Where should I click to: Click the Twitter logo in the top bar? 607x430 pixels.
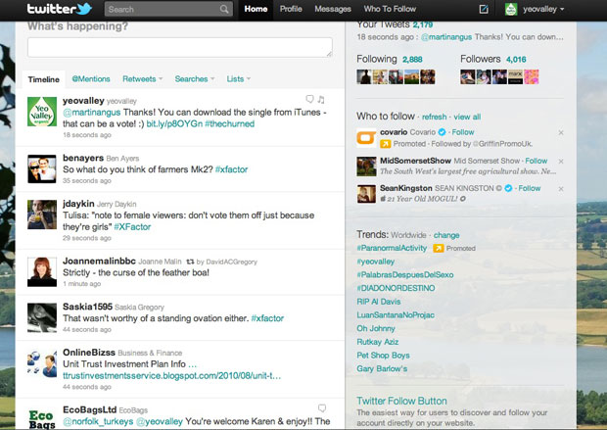[59, 9]
